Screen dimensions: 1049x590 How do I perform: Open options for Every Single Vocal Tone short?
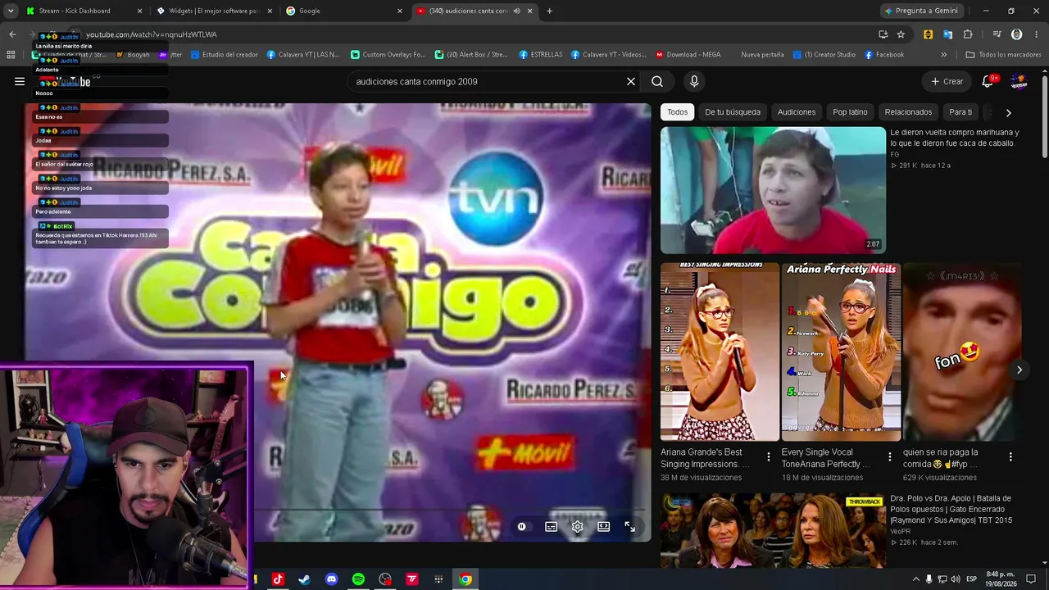pyautogui.click(x=889, y=456)
